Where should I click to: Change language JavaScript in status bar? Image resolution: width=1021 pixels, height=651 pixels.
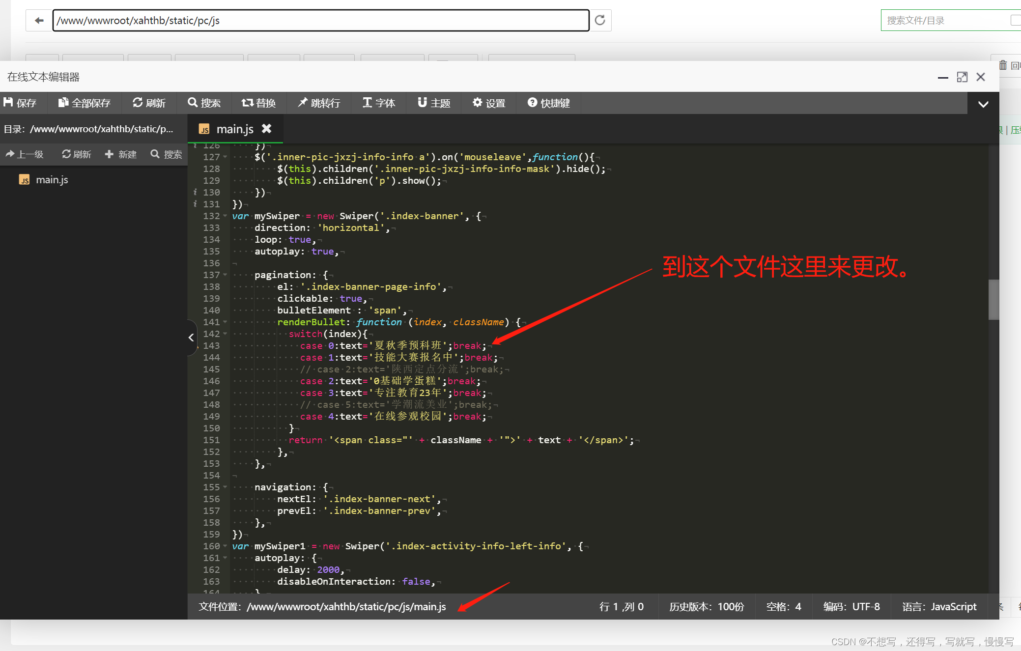point(939,607)
